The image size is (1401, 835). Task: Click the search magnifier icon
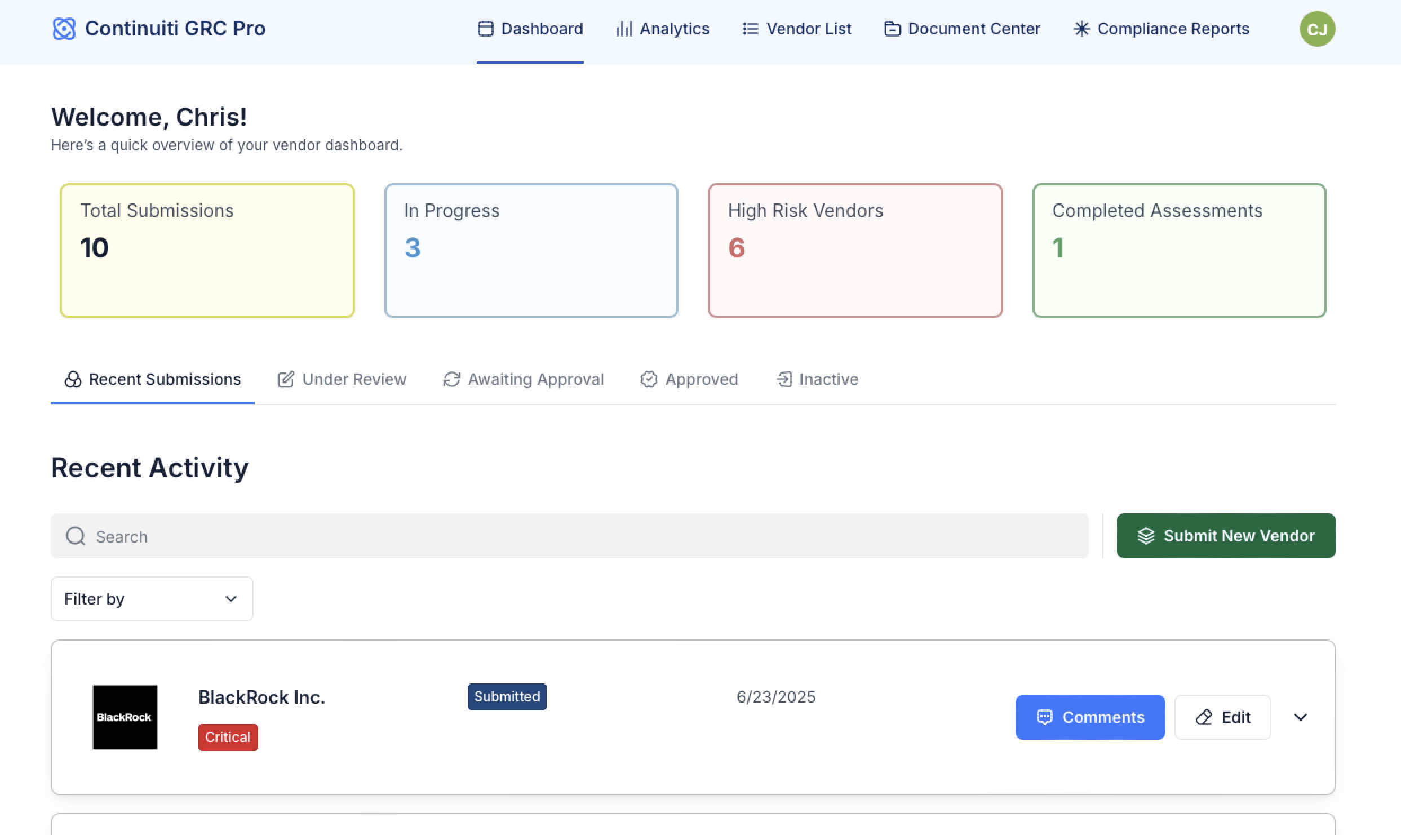pyautogui.click(x=76, y=536)
